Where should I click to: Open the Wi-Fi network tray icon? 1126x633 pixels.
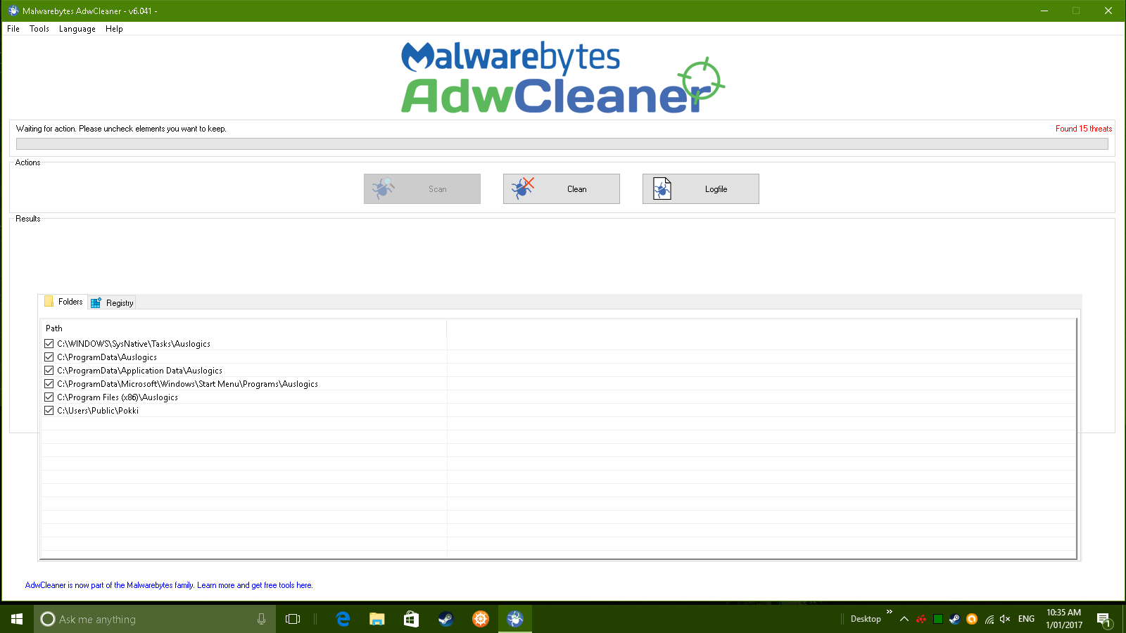pyautogui.click(x=989, y=619)
